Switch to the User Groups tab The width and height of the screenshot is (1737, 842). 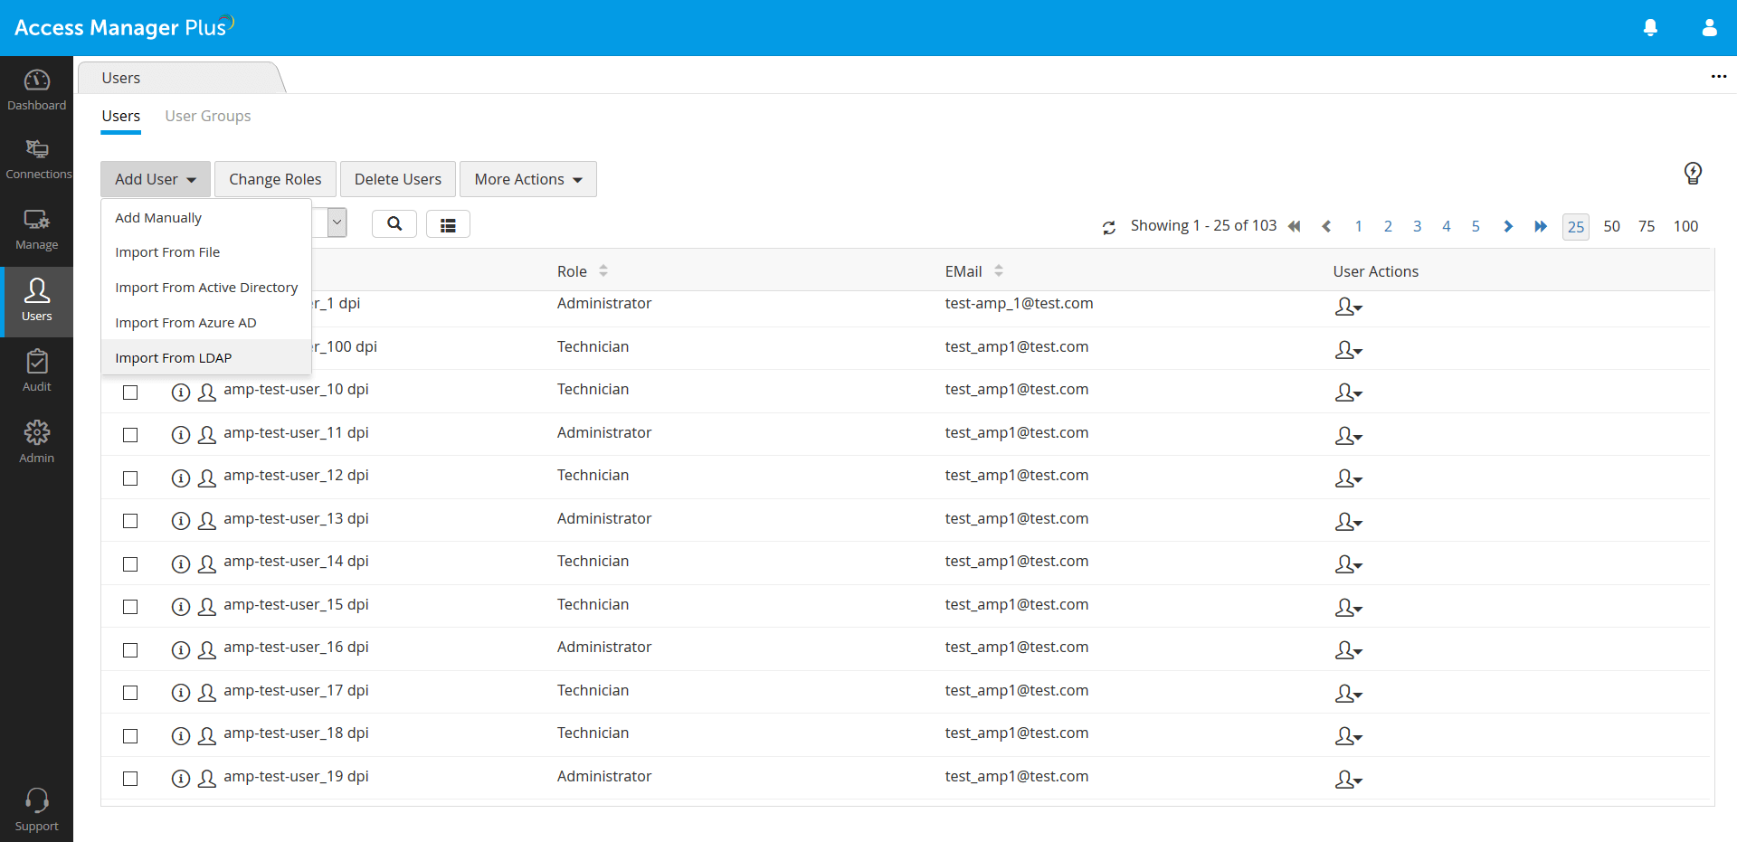[208, 116]
